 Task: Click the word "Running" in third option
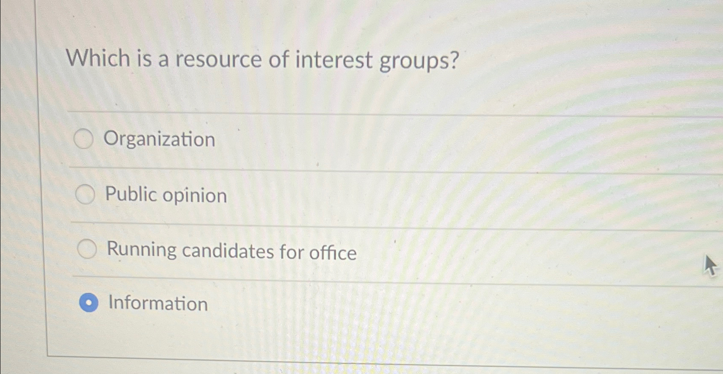142,249
